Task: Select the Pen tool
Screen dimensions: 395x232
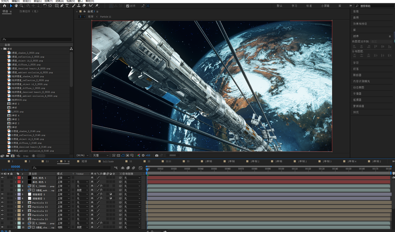Action: 62,5
